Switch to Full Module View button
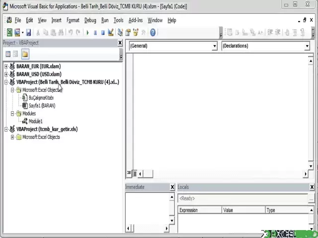The image size is (318, 238). (x=135, y=174)
